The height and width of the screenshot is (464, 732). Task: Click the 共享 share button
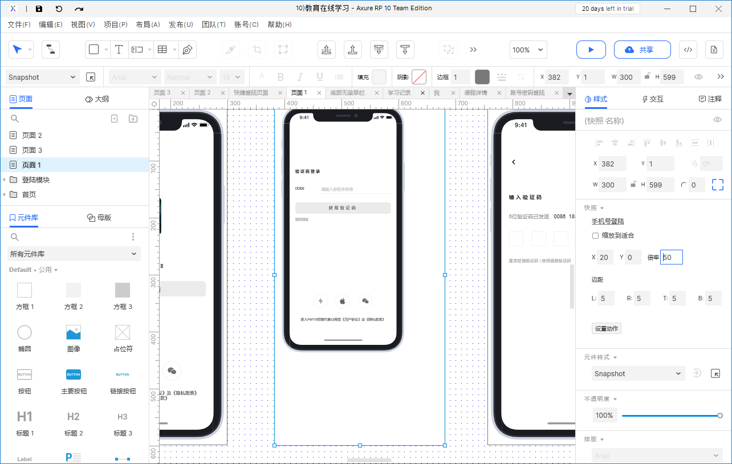[x=642, y=50]
